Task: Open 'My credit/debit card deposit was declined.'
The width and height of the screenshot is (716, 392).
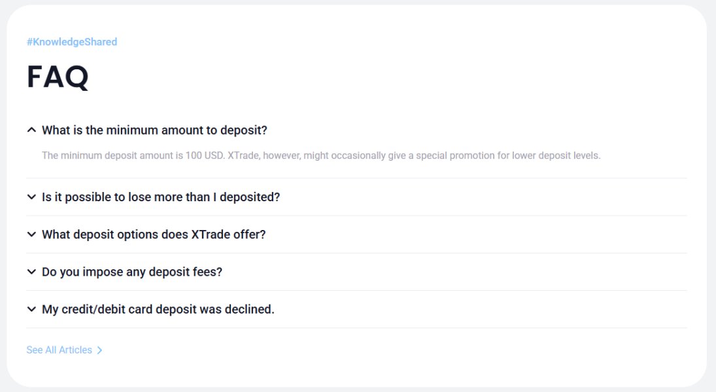Action: click(x=158, y=309)
